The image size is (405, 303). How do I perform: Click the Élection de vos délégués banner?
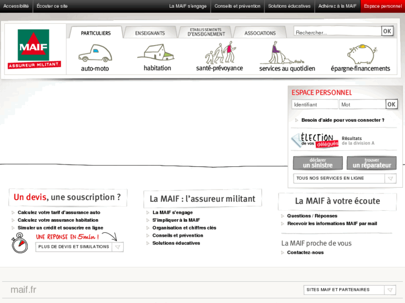coord(315,140)
